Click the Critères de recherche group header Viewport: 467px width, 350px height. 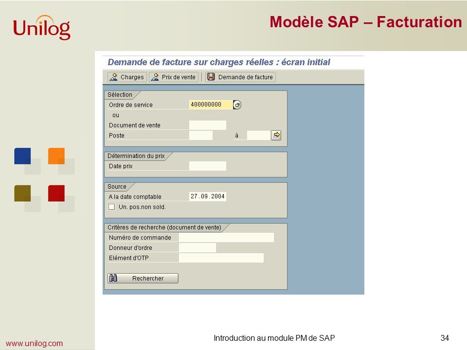tap(164, 227)
